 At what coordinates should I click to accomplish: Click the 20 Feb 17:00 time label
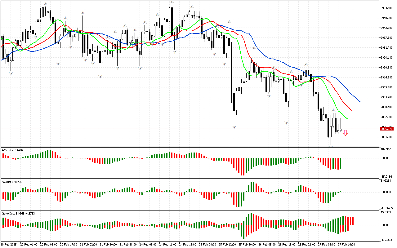(x=69, y=244)
